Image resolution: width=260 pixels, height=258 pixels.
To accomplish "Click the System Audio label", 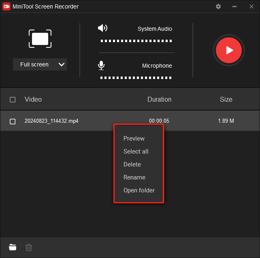I will tap(155, 29).
